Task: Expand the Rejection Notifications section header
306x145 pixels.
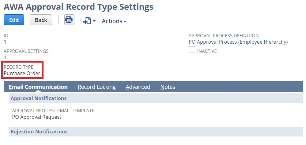Action: [39, 132]
